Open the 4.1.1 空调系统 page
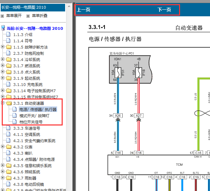Image resolution: width=210 pixels, height=191 pixels. (x=27, y=134)
